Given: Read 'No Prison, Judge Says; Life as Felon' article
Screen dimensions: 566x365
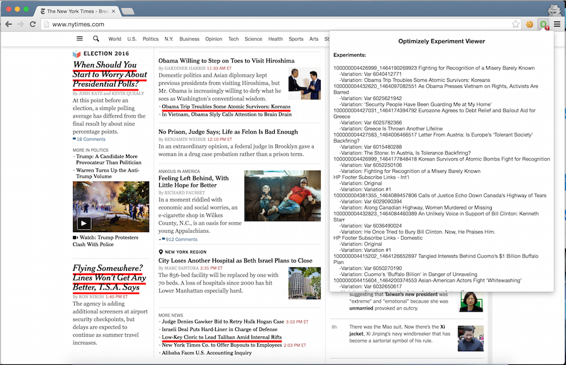Looking at the screenshot, I should [228, 132].
